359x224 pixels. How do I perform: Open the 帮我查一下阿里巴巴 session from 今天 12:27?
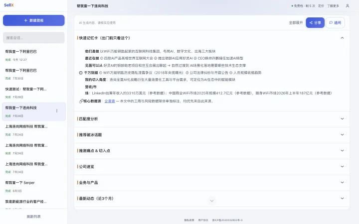point(34,55)
